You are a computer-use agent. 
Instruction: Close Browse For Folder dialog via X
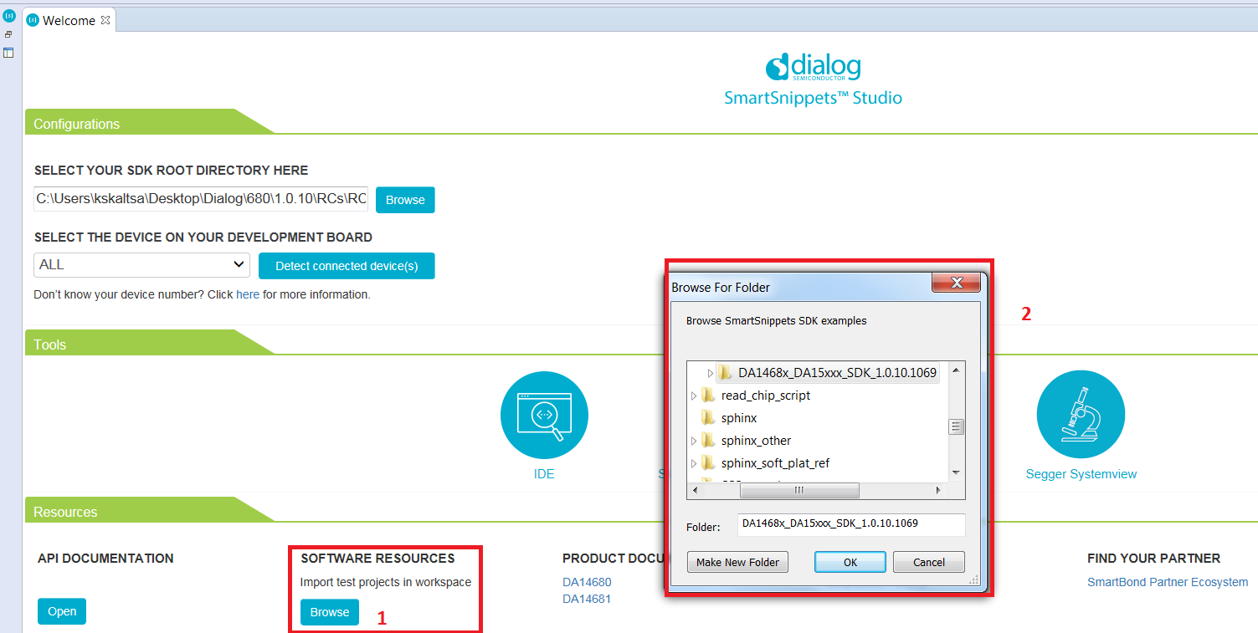[x=956, y=283]
